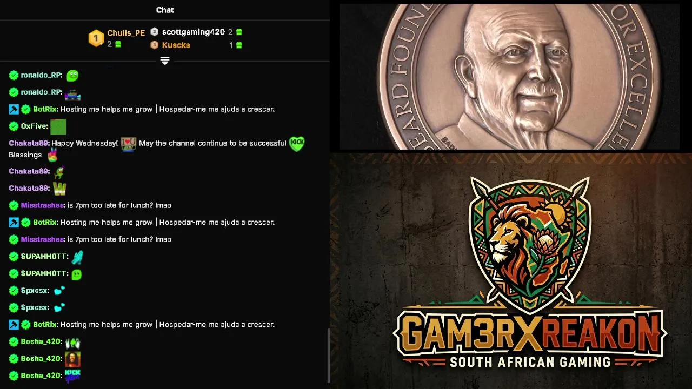Click the KICK heart emote
The image size is (692, 389).
point(297,143)
